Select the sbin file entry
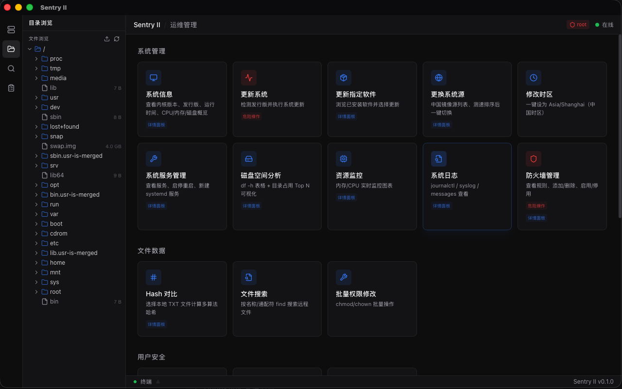The height and width of the screenshot is (389, 622). click(x=74, y=117)
